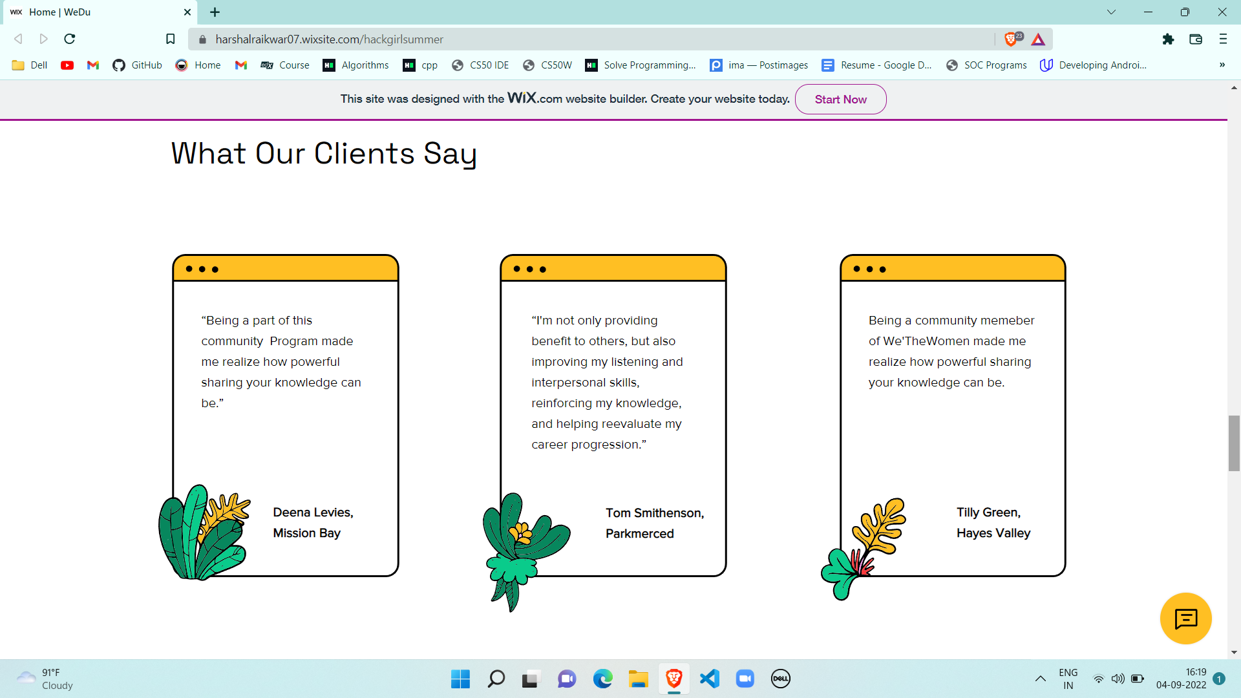Screen dimensions: 1241x698
Task: Open the Brave Wallet icon
Action: 1195,39
